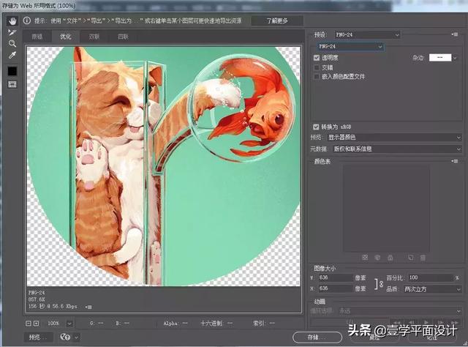Click the 图像大小 section label

[325, 268]
